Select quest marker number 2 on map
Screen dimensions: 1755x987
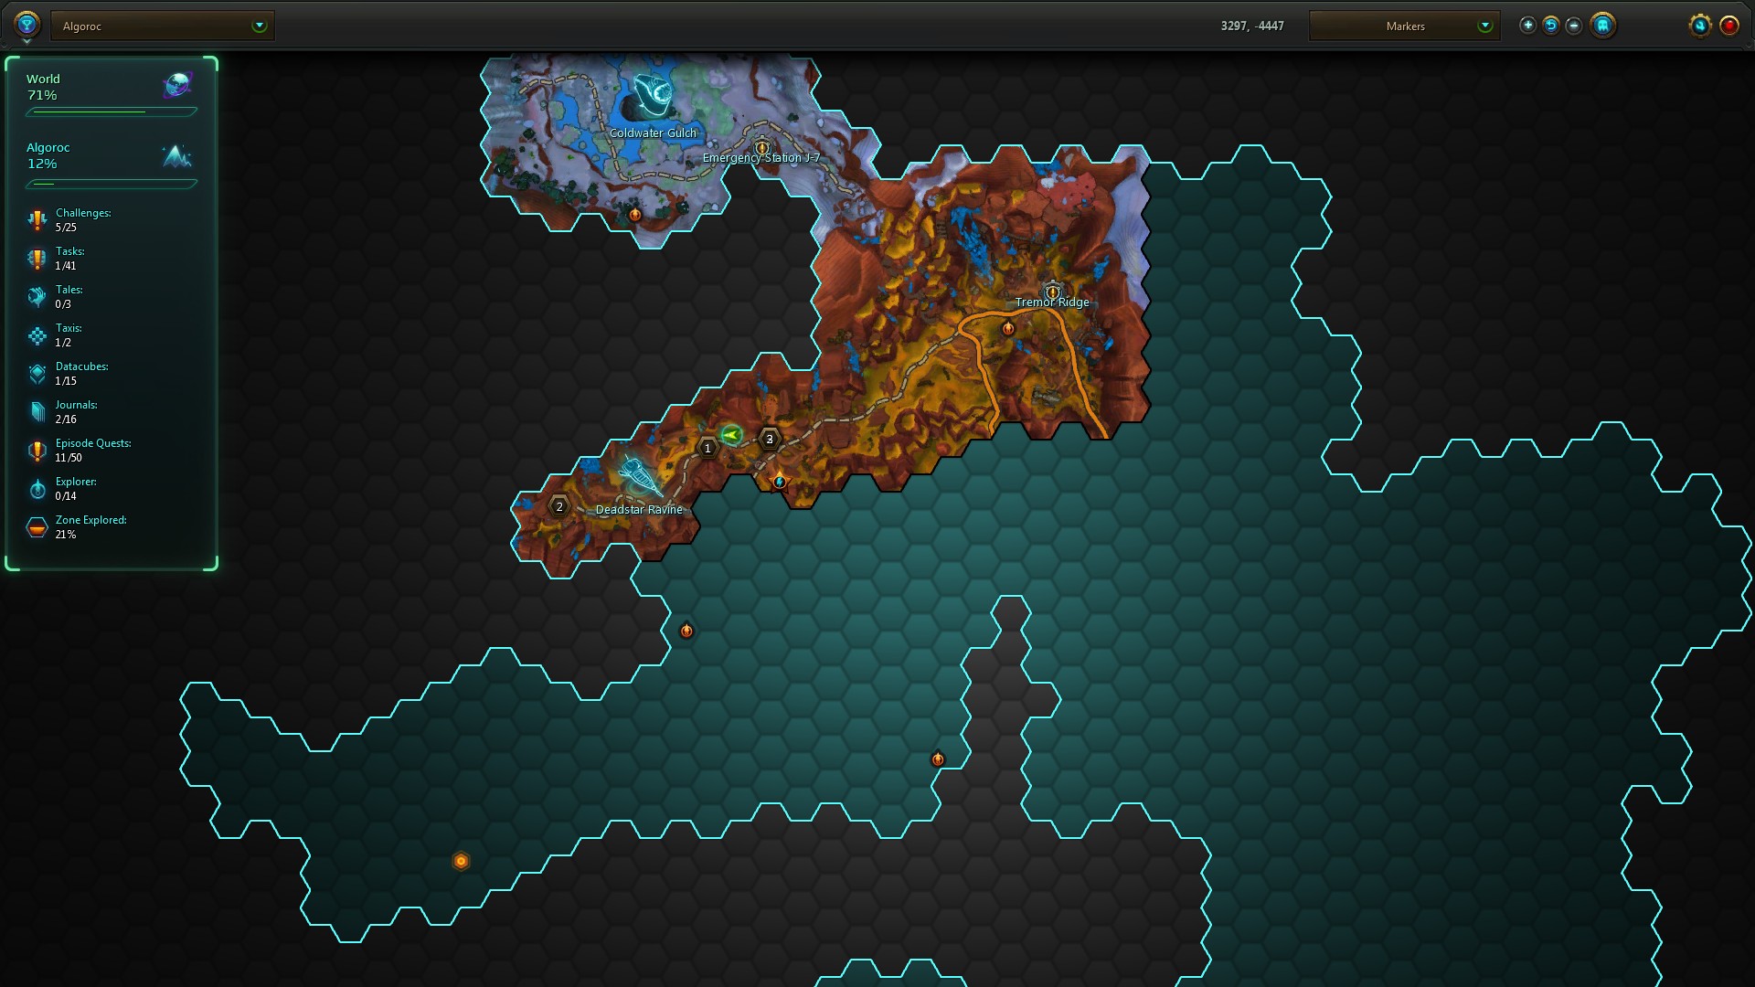coord(559,506)
